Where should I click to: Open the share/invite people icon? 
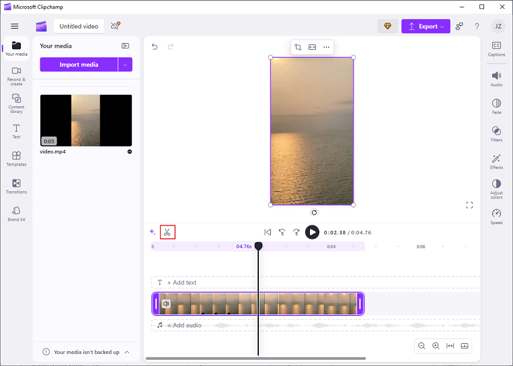(x=459, y=26)
